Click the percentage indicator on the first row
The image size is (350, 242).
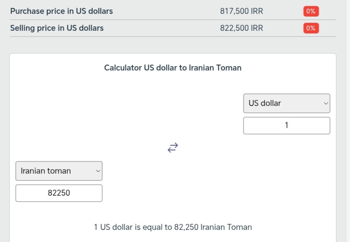[x=311, y=11]
